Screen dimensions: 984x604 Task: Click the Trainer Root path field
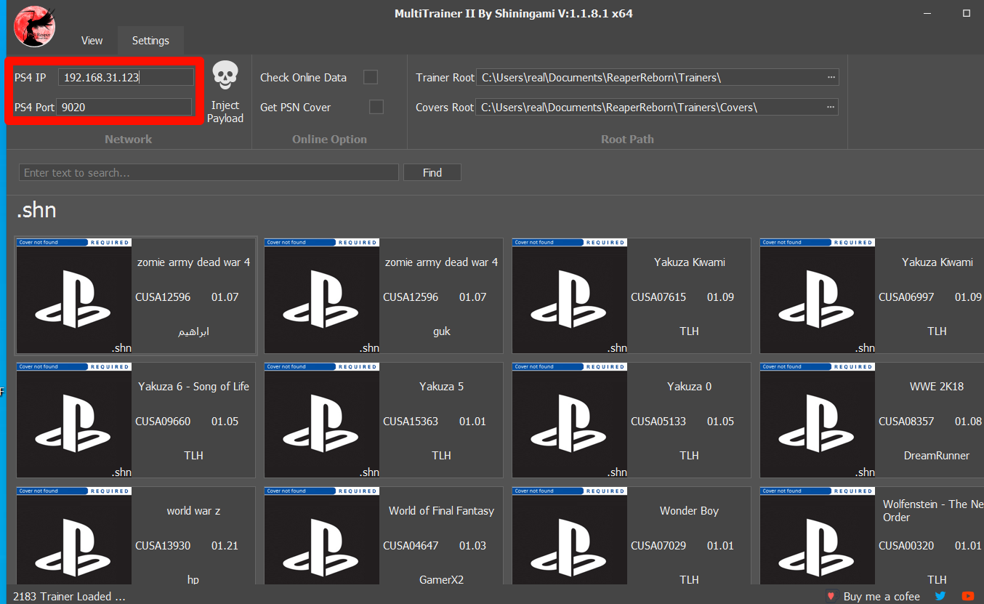click(657, 77)
